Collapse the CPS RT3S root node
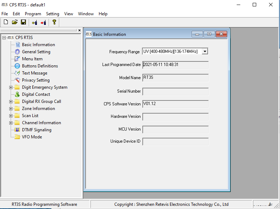The height and width of the screenshot is (209, 280). (4, 38)
